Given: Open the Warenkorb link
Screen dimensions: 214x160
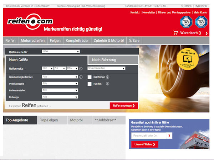Looking at the screenshot, I should pyautogui.click(x=190, y=33).
